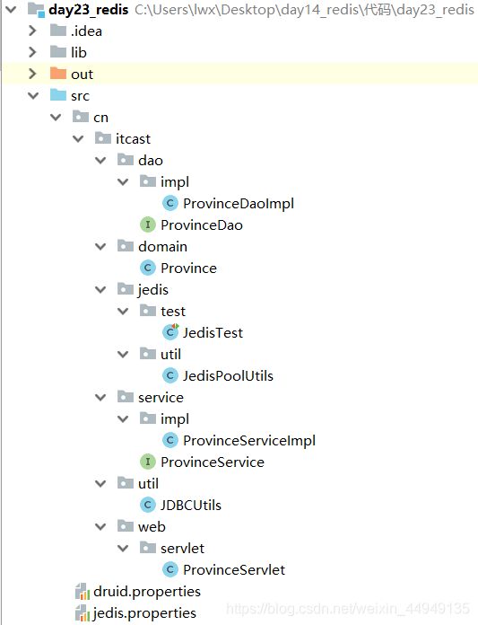Click the orange out folder icon
The image size is (478, 625).
[x=58, y=74]
